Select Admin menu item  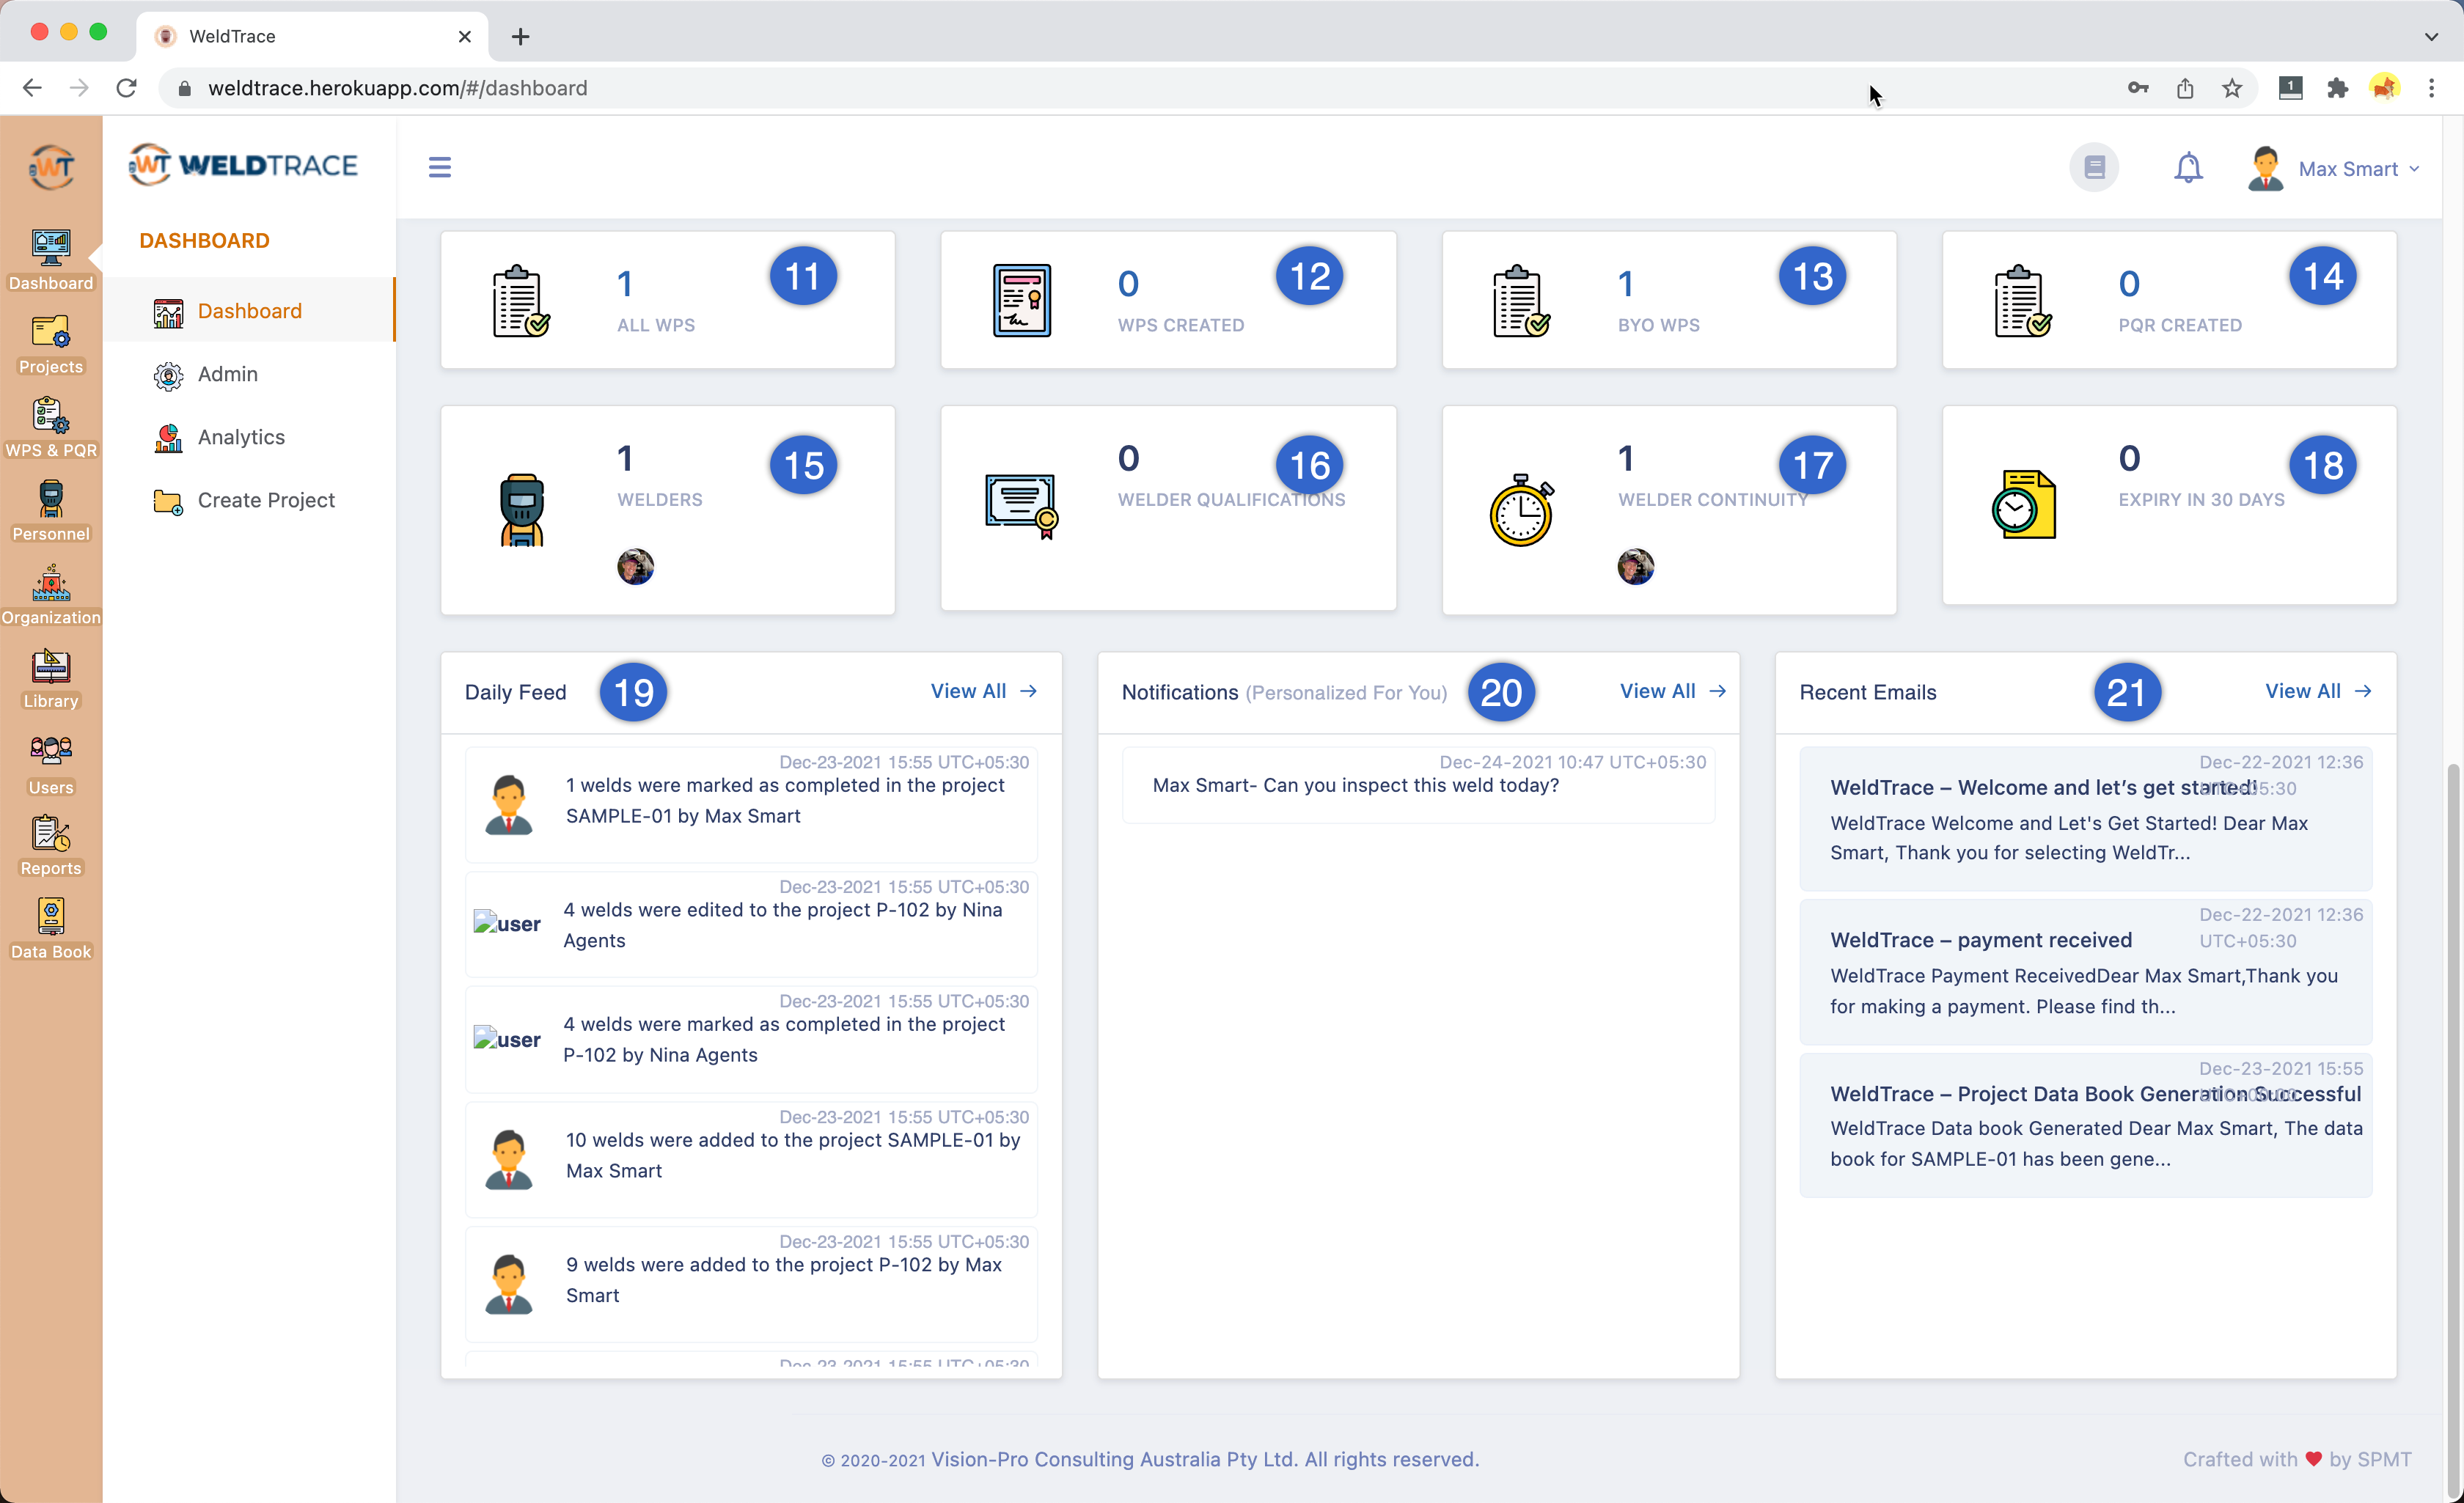point(250,374)
